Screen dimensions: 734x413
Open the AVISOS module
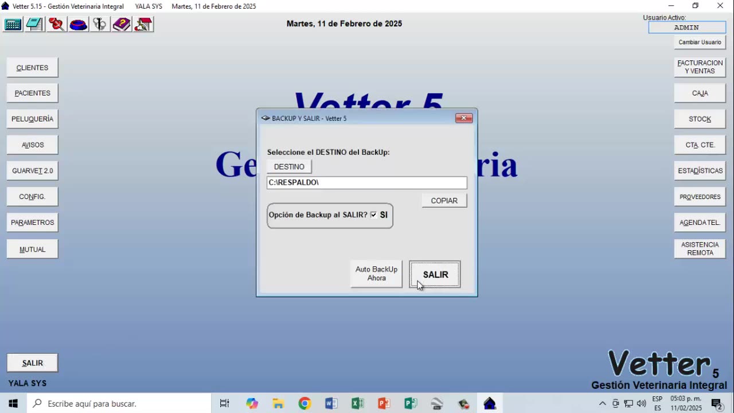(32, 145)
